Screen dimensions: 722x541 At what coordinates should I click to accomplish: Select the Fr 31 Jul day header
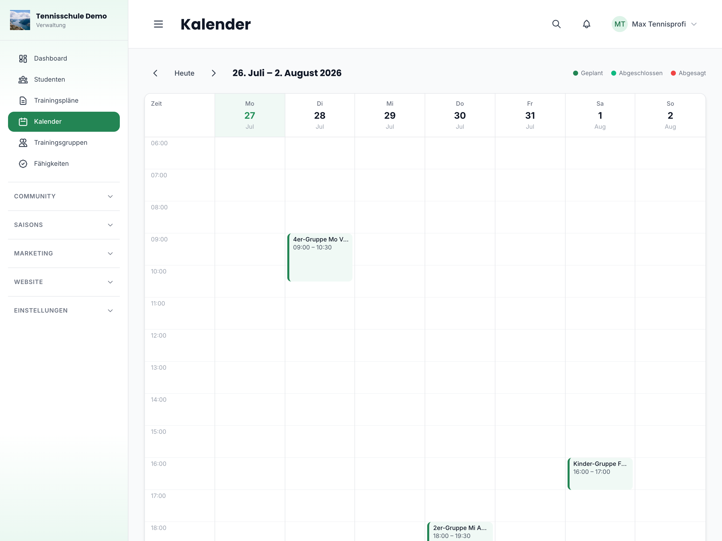530,115
